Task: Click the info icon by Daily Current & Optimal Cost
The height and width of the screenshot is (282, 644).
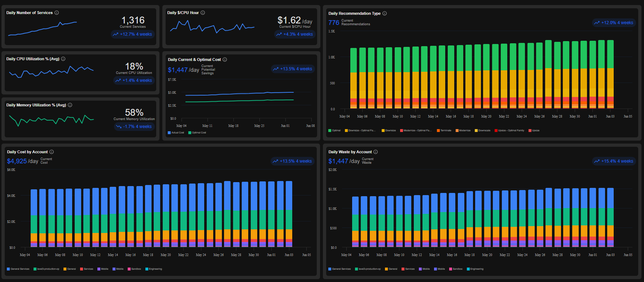Action: pos(225,60)
